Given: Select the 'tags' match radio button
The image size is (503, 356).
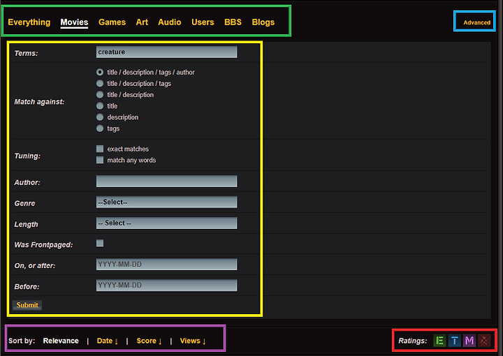Looking at the screenshot, I should (x=100, y=128).
